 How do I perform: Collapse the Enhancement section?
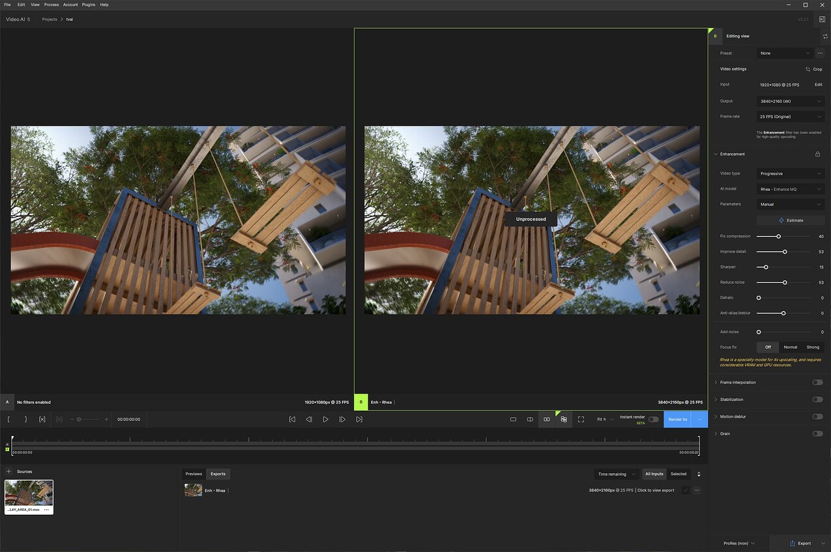[716, 154]
